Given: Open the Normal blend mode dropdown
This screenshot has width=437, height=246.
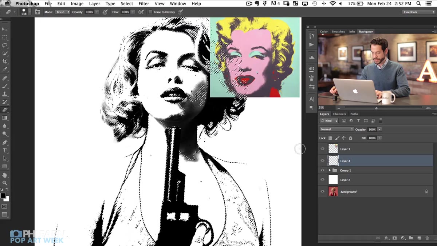Looking at the screenshot, I should coord(336,129).
